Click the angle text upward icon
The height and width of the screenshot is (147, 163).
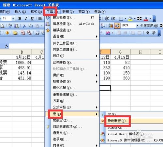(154, 33)
